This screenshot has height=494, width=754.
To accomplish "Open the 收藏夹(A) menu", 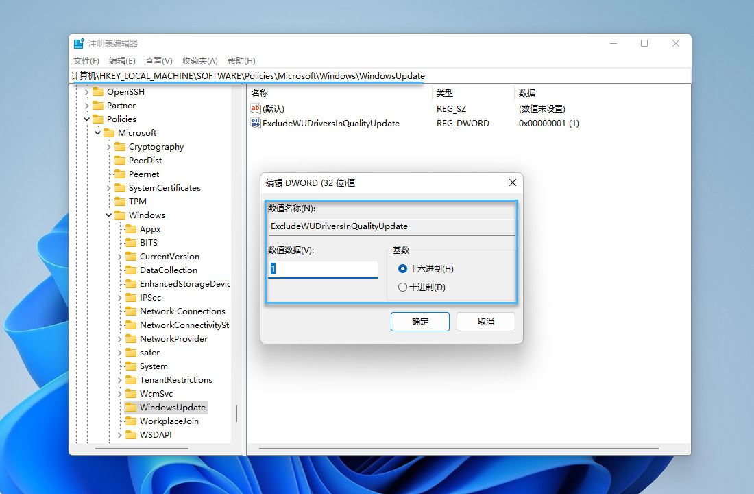I will [199, 60].
